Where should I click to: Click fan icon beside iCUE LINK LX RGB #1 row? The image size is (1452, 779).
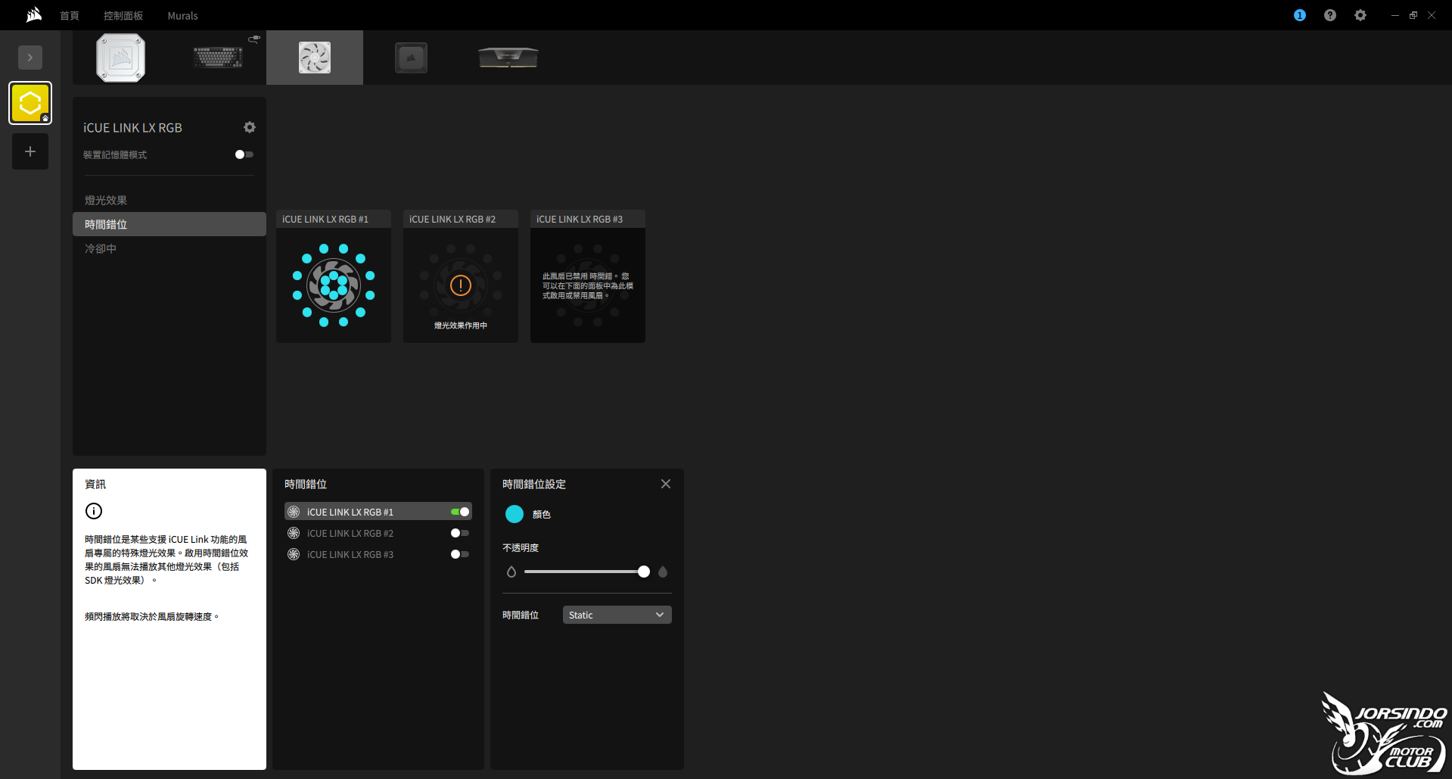click(x=294, y=512)
